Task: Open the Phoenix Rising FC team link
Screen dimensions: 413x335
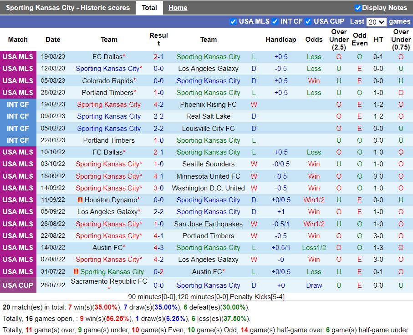Action: click(208, 105)
